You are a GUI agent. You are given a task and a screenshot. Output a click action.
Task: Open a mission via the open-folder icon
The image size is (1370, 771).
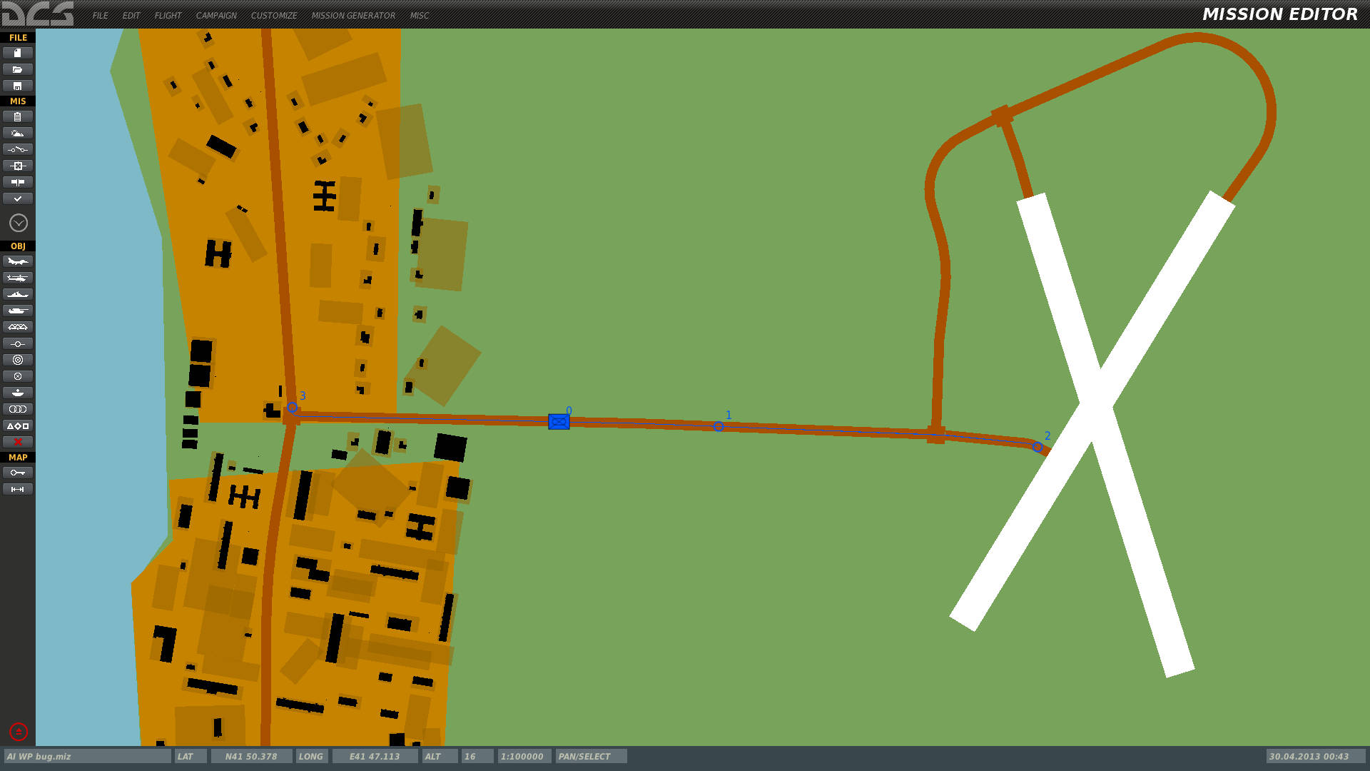[x=18, y=69]
